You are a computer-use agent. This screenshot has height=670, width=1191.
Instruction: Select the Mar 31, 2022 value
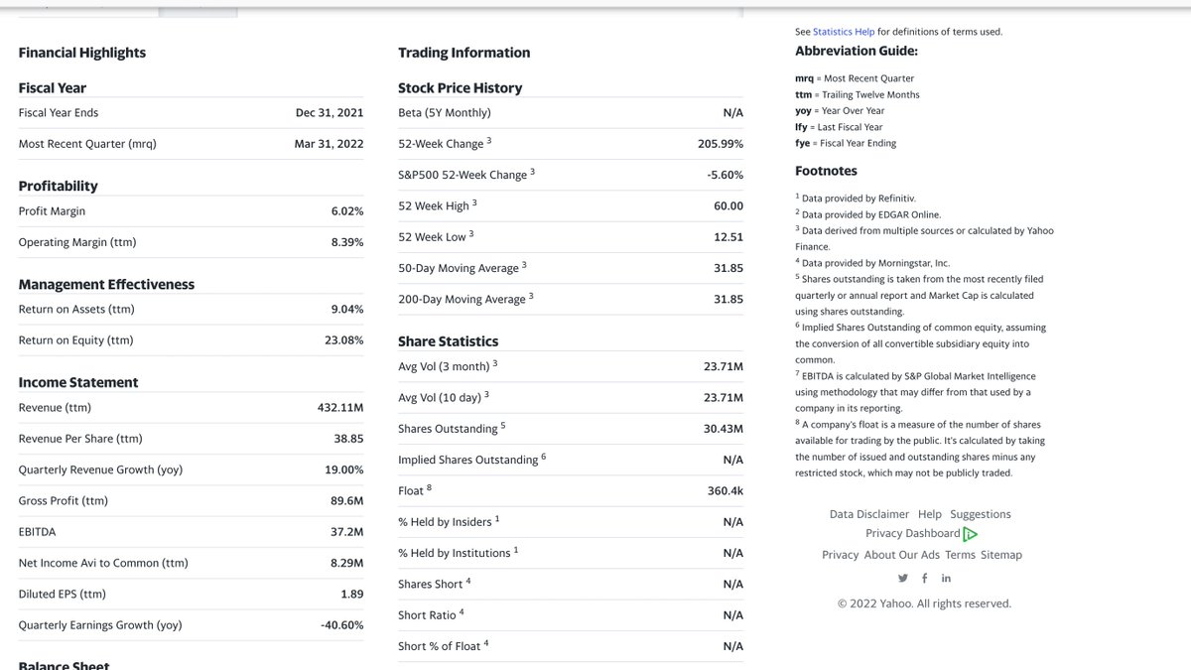pyautogui.click(x=330, y=144)
